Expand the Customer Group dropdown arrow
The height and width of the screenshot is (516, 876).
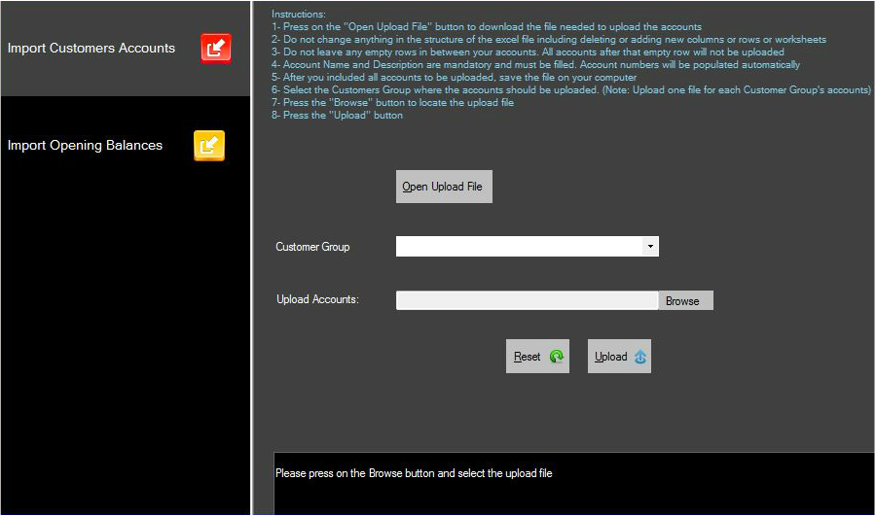click(x=650, y=246)
